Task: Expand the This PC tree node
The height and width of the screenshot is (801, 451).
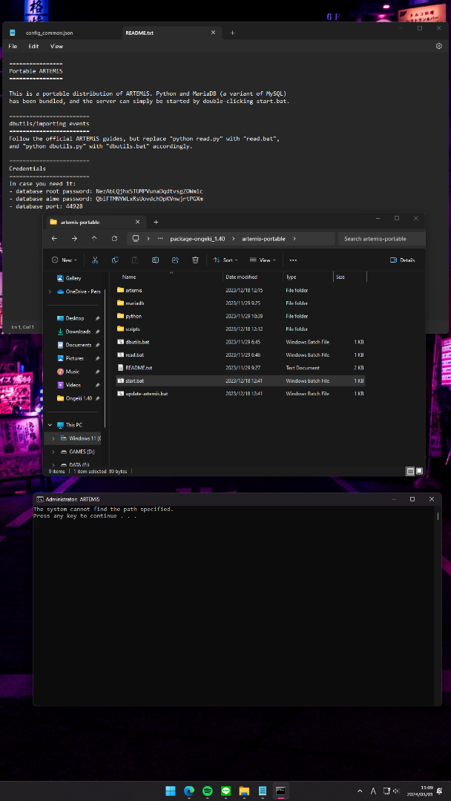Action: click(50, 425)
